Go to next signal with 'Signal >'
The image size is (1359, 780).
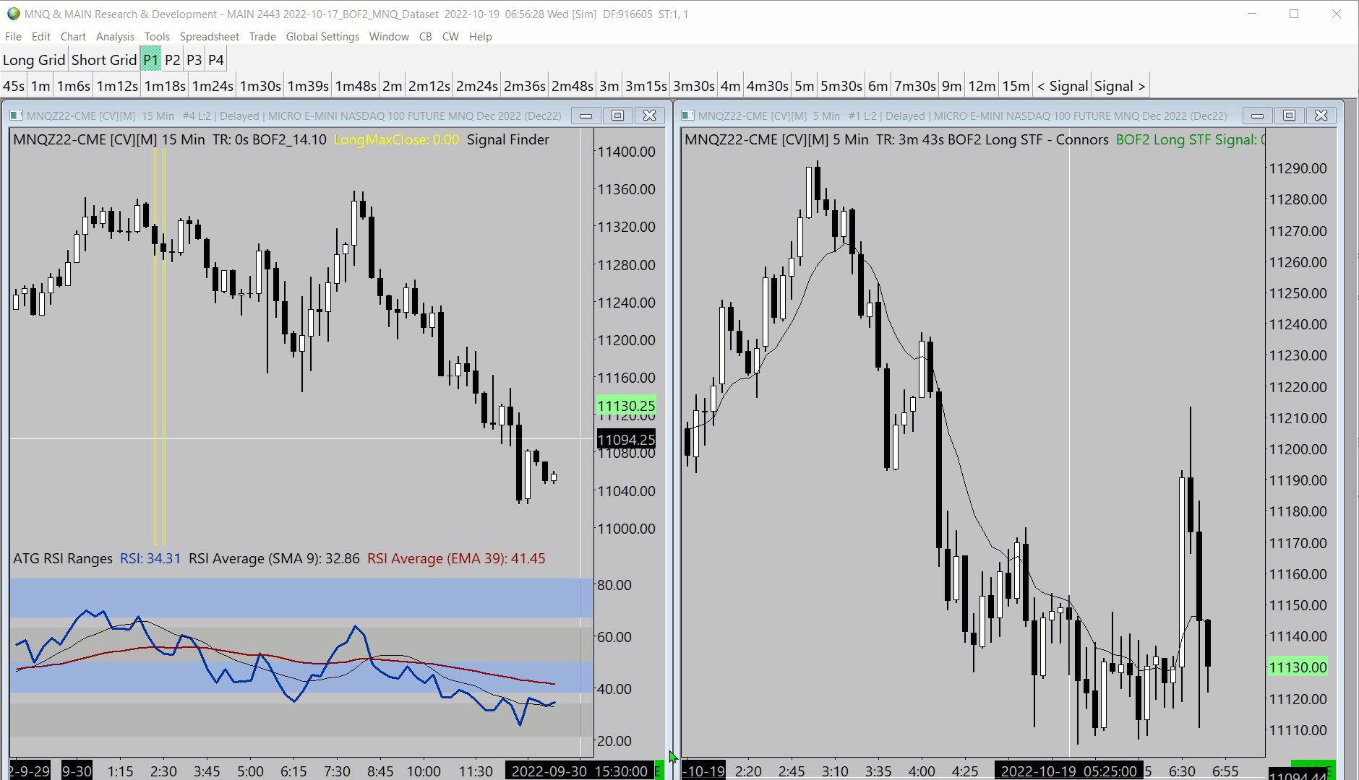[x=1120, y=86]
